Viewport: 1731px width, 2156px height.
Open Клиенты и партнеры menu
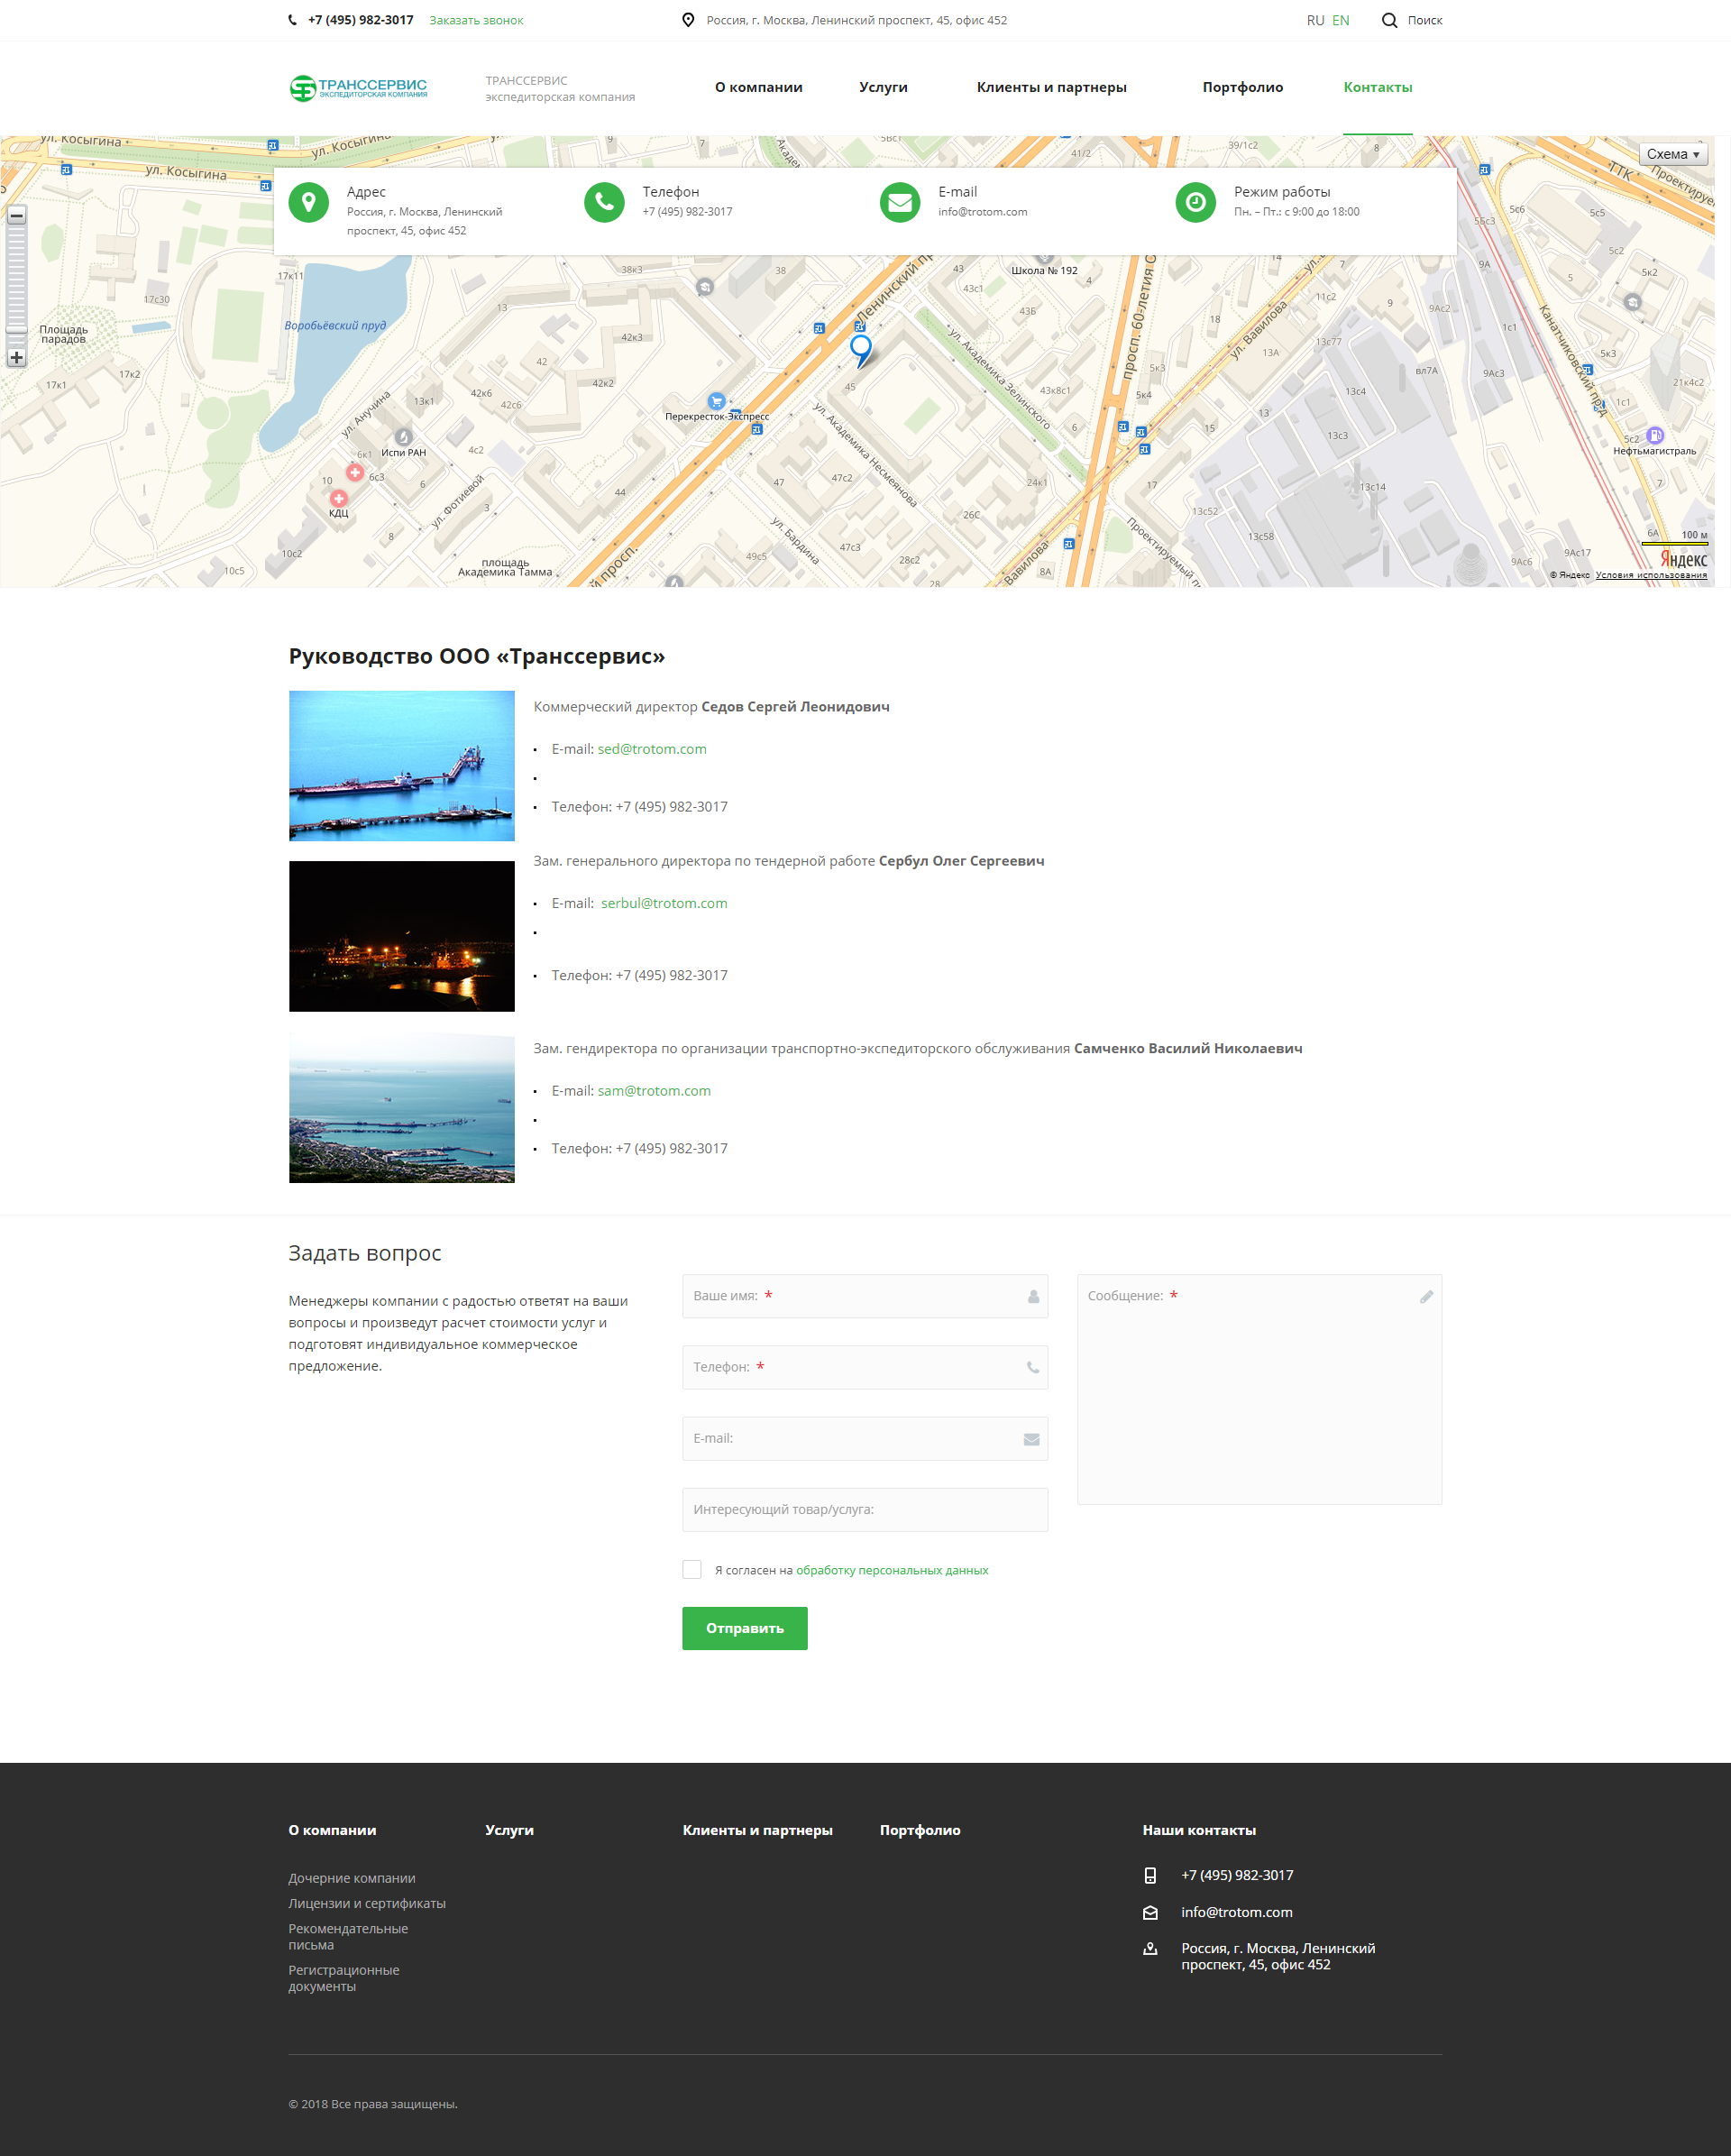pos(1051,87)
